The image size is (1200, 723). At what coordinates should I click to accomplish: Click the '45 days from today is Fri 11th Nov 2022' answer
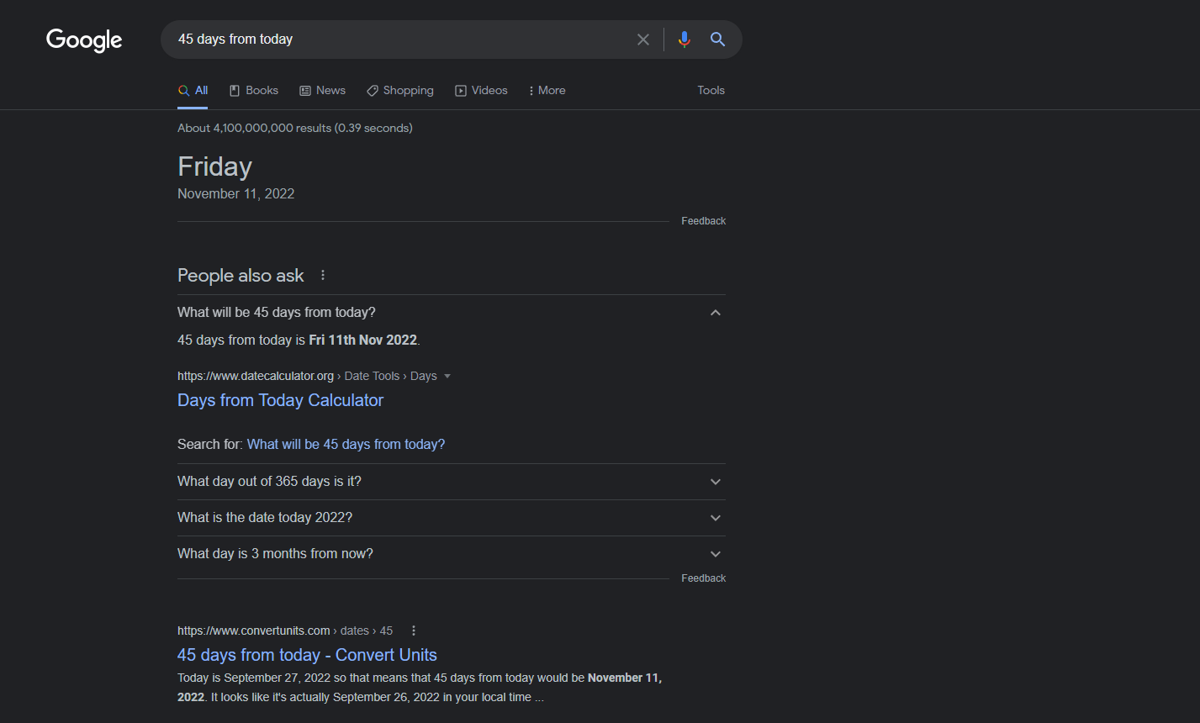[299, 340]
